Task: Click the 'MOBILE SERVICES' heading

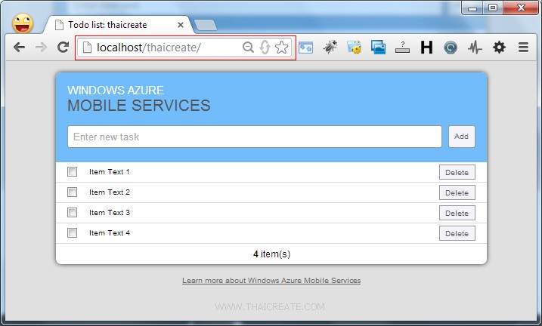Action: point(139,106)
